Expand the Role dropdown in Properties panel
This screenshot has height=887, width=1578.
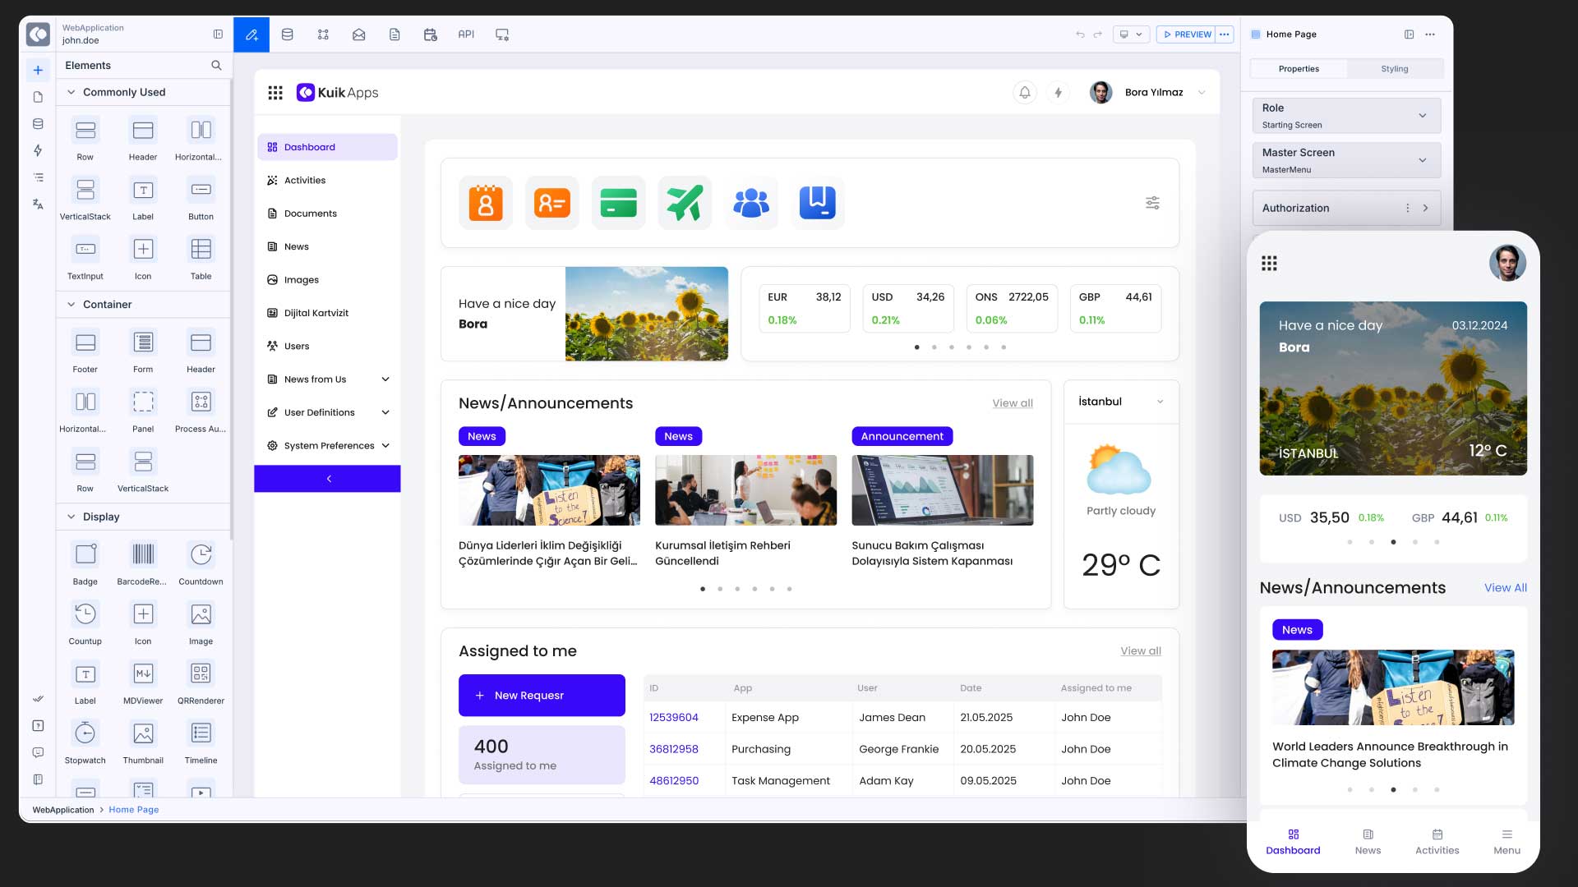(1423, 116)
